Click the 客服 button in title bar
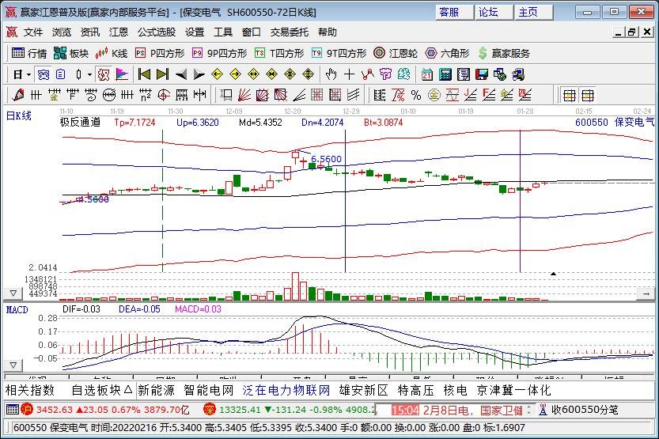Screen dimensions: 659x439 point(454,12)
